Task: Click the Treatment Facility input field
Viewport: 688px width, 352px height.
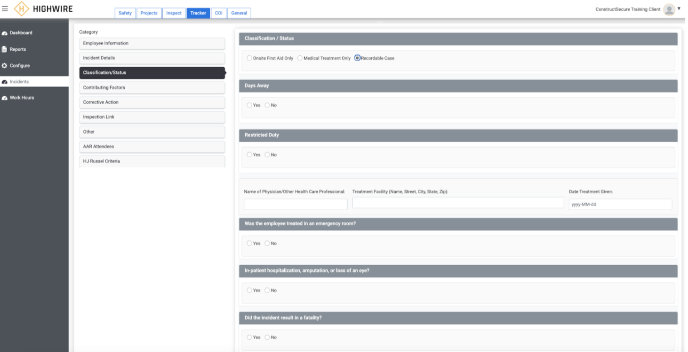Action: pyautogui.click(x=458, y=203)
